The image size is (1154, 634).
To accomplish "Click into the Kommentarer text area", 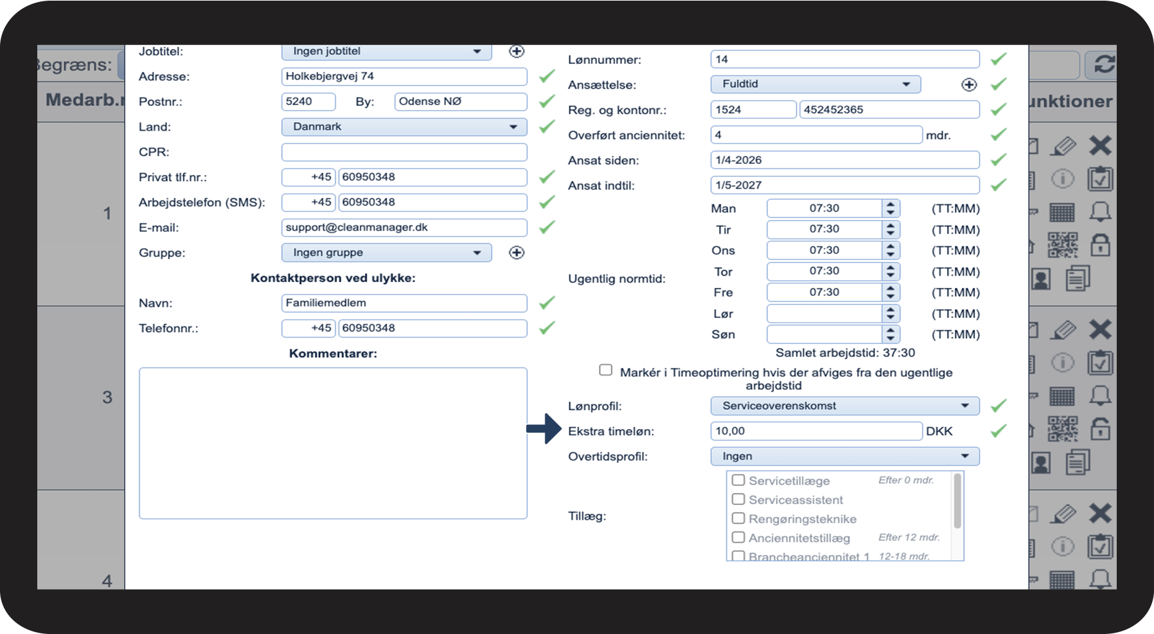I will tap(333, 443).
